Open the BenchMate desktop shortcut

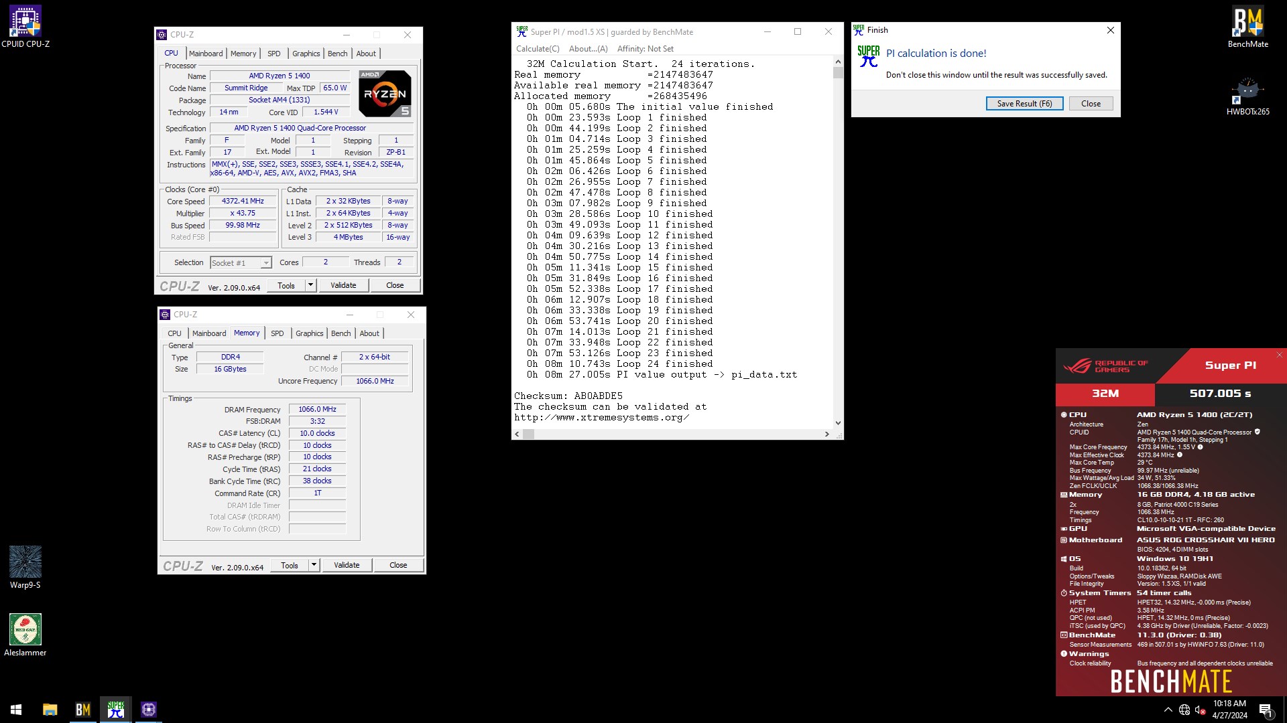(1247, 27)
